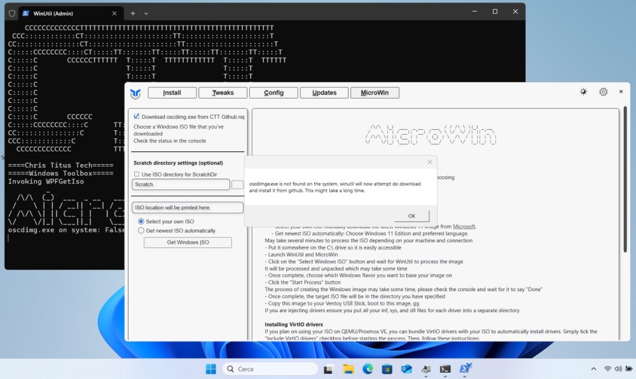The height and width of the screenshot is (379, 636).
Task: Uncheck Download oscdimg.exe from CTT Github
Action: 137,116
